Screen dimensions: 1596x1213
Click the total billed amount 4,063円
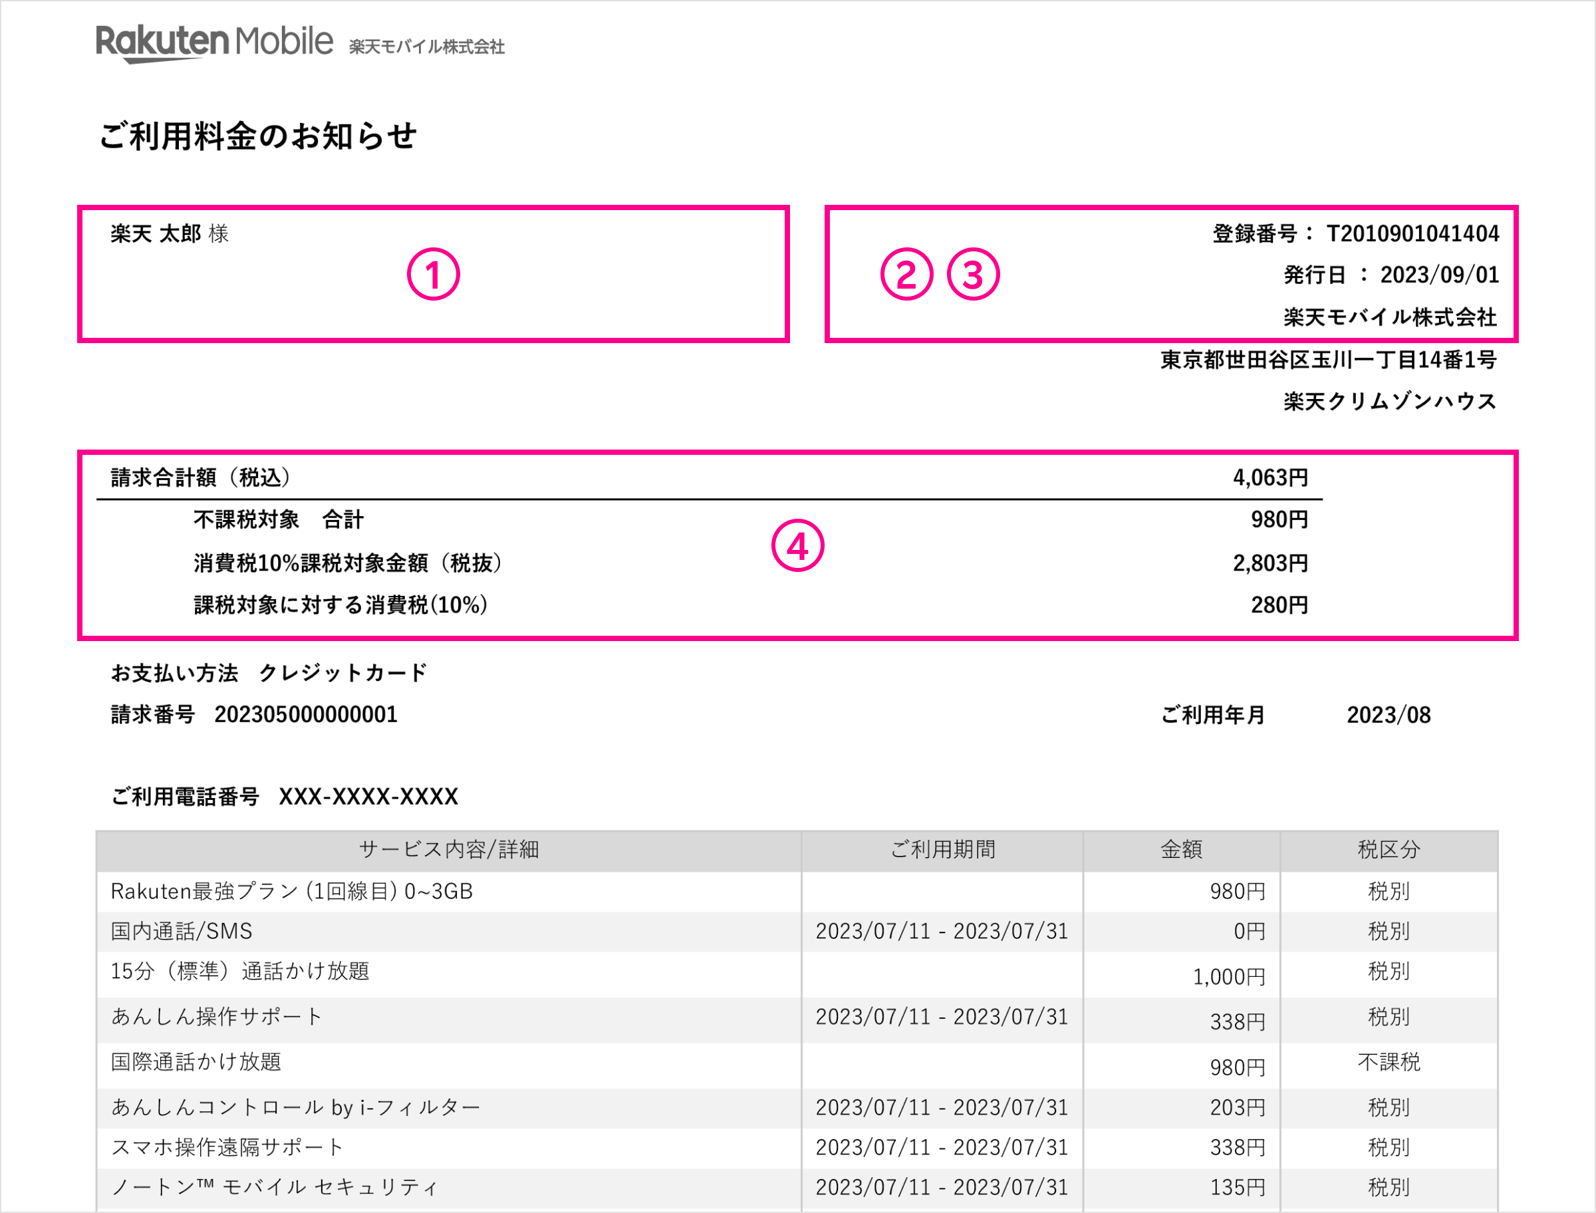click(x=1270, y=477)
